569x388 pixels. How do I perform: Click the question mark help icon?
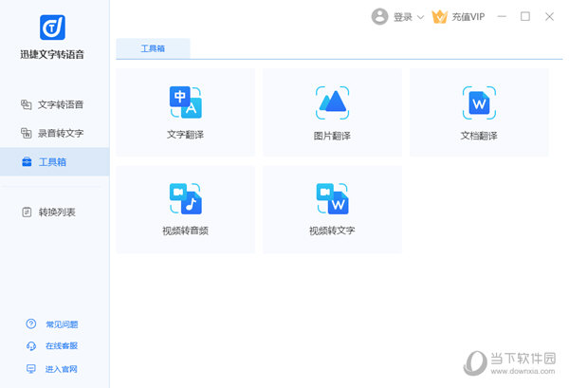31,323
